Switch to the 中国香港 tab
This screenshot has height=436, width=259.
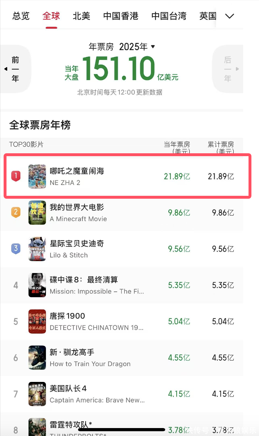tap(121, 16)
